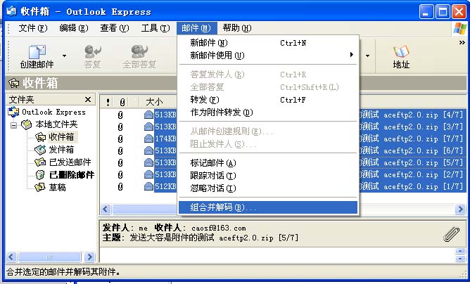Click the 答复 reply toolbar icon
470x284 pixels.
[92, 52]
